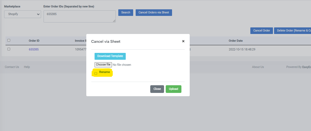The height and width of the screenshot is (131, 311).
Task: Click the gray Close button
Action: tap(157, 89)
